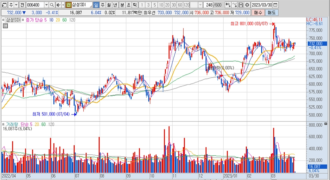Image resolution: width=330 pixels, height=180 pixels.
Task: Expand the stock code 006400 dropdown
Action: [46, 5]
